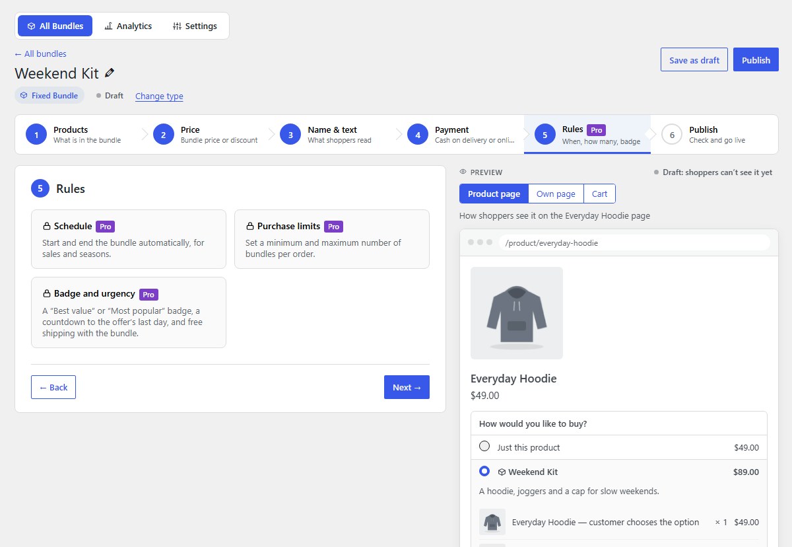
Task: Open the Purchase limits Pro card
Action: point(332,239)
